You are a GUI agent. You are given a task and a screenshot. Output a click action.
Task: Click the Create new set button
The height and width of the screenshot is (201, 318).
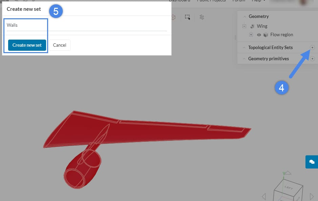click(27, 45)
